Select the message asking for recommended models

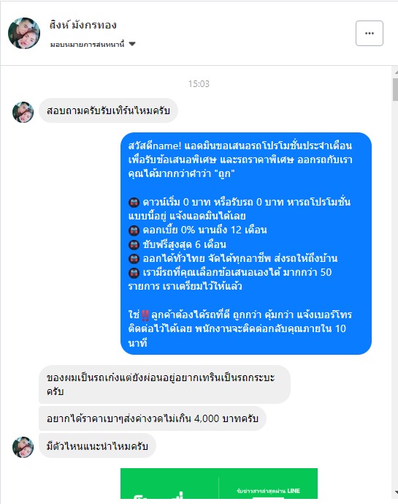click(x=97, y=446)
